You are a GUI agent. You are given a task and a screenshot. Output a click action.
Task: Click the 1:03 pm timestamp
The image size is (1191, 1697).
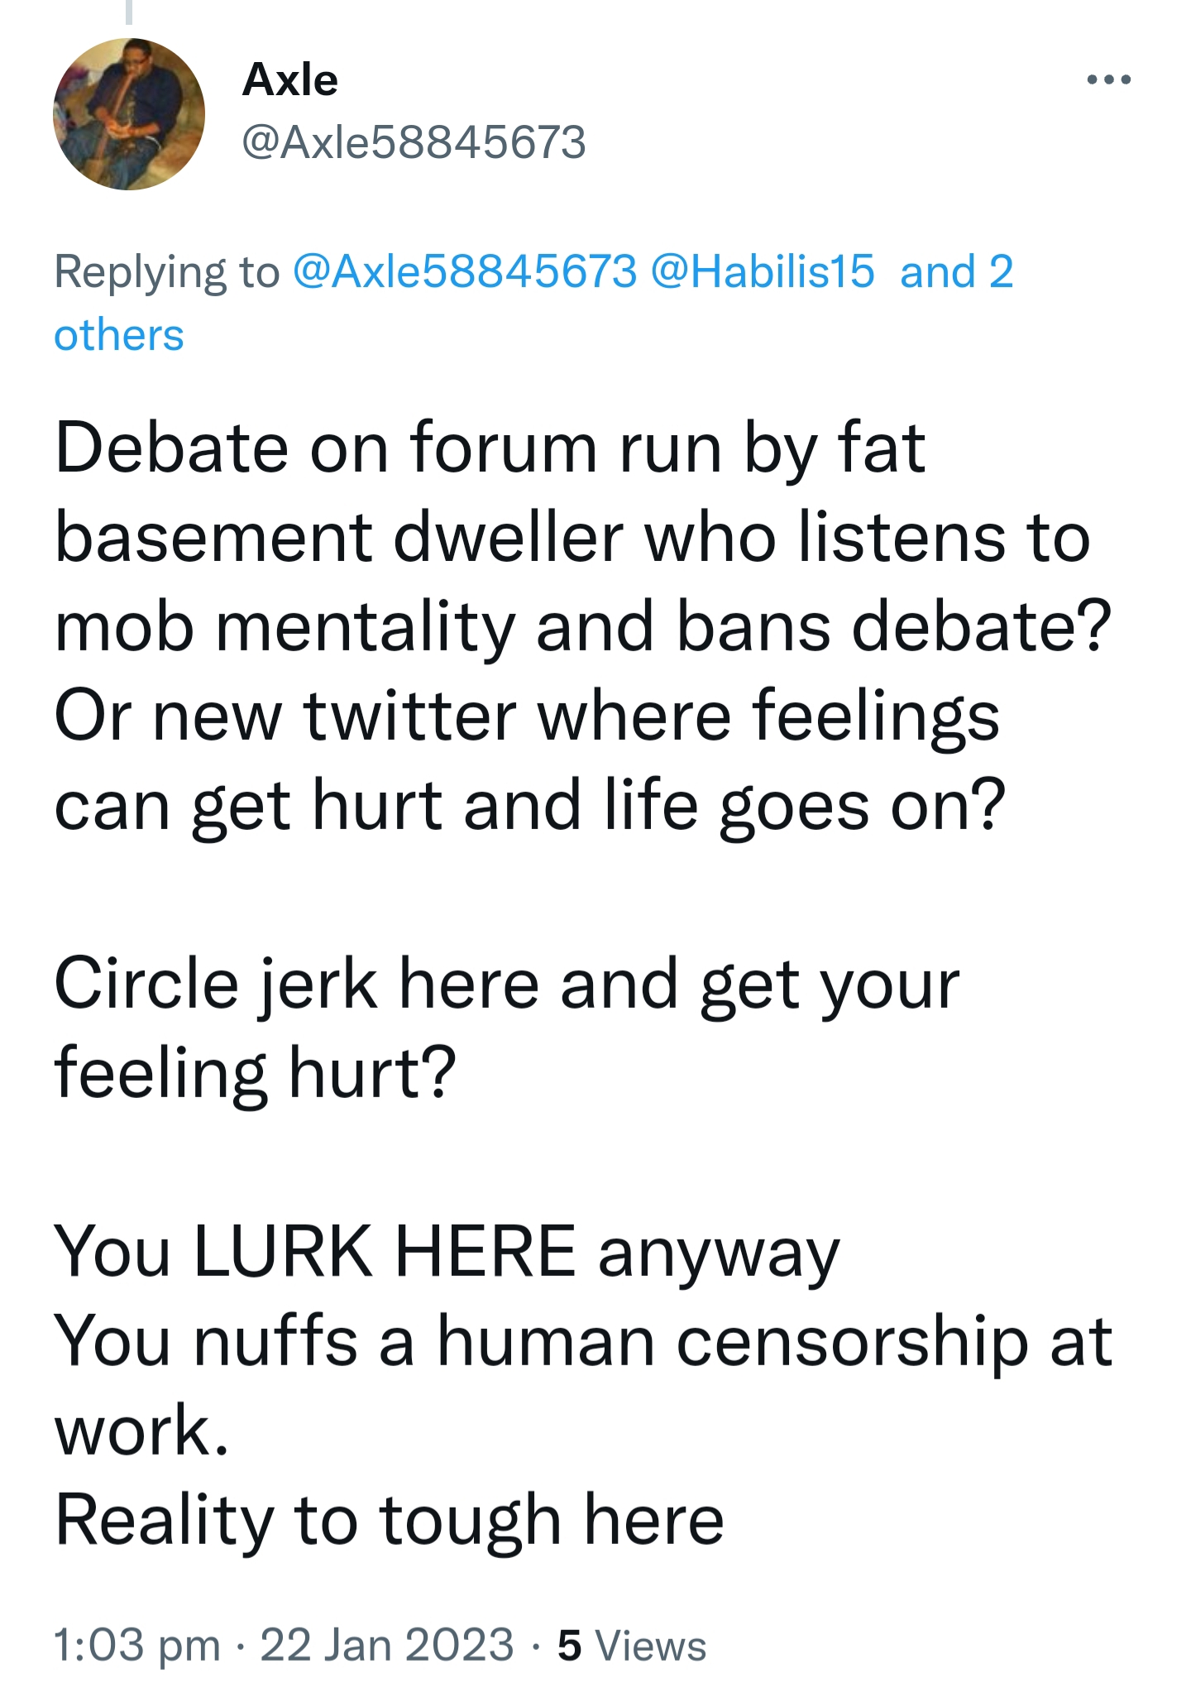136,1644
